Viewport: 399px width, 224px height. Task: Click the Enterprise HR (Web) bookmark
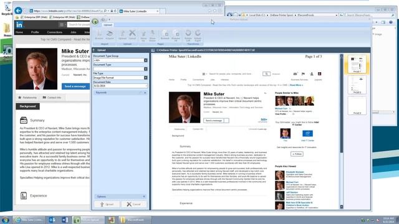[62, 17]
